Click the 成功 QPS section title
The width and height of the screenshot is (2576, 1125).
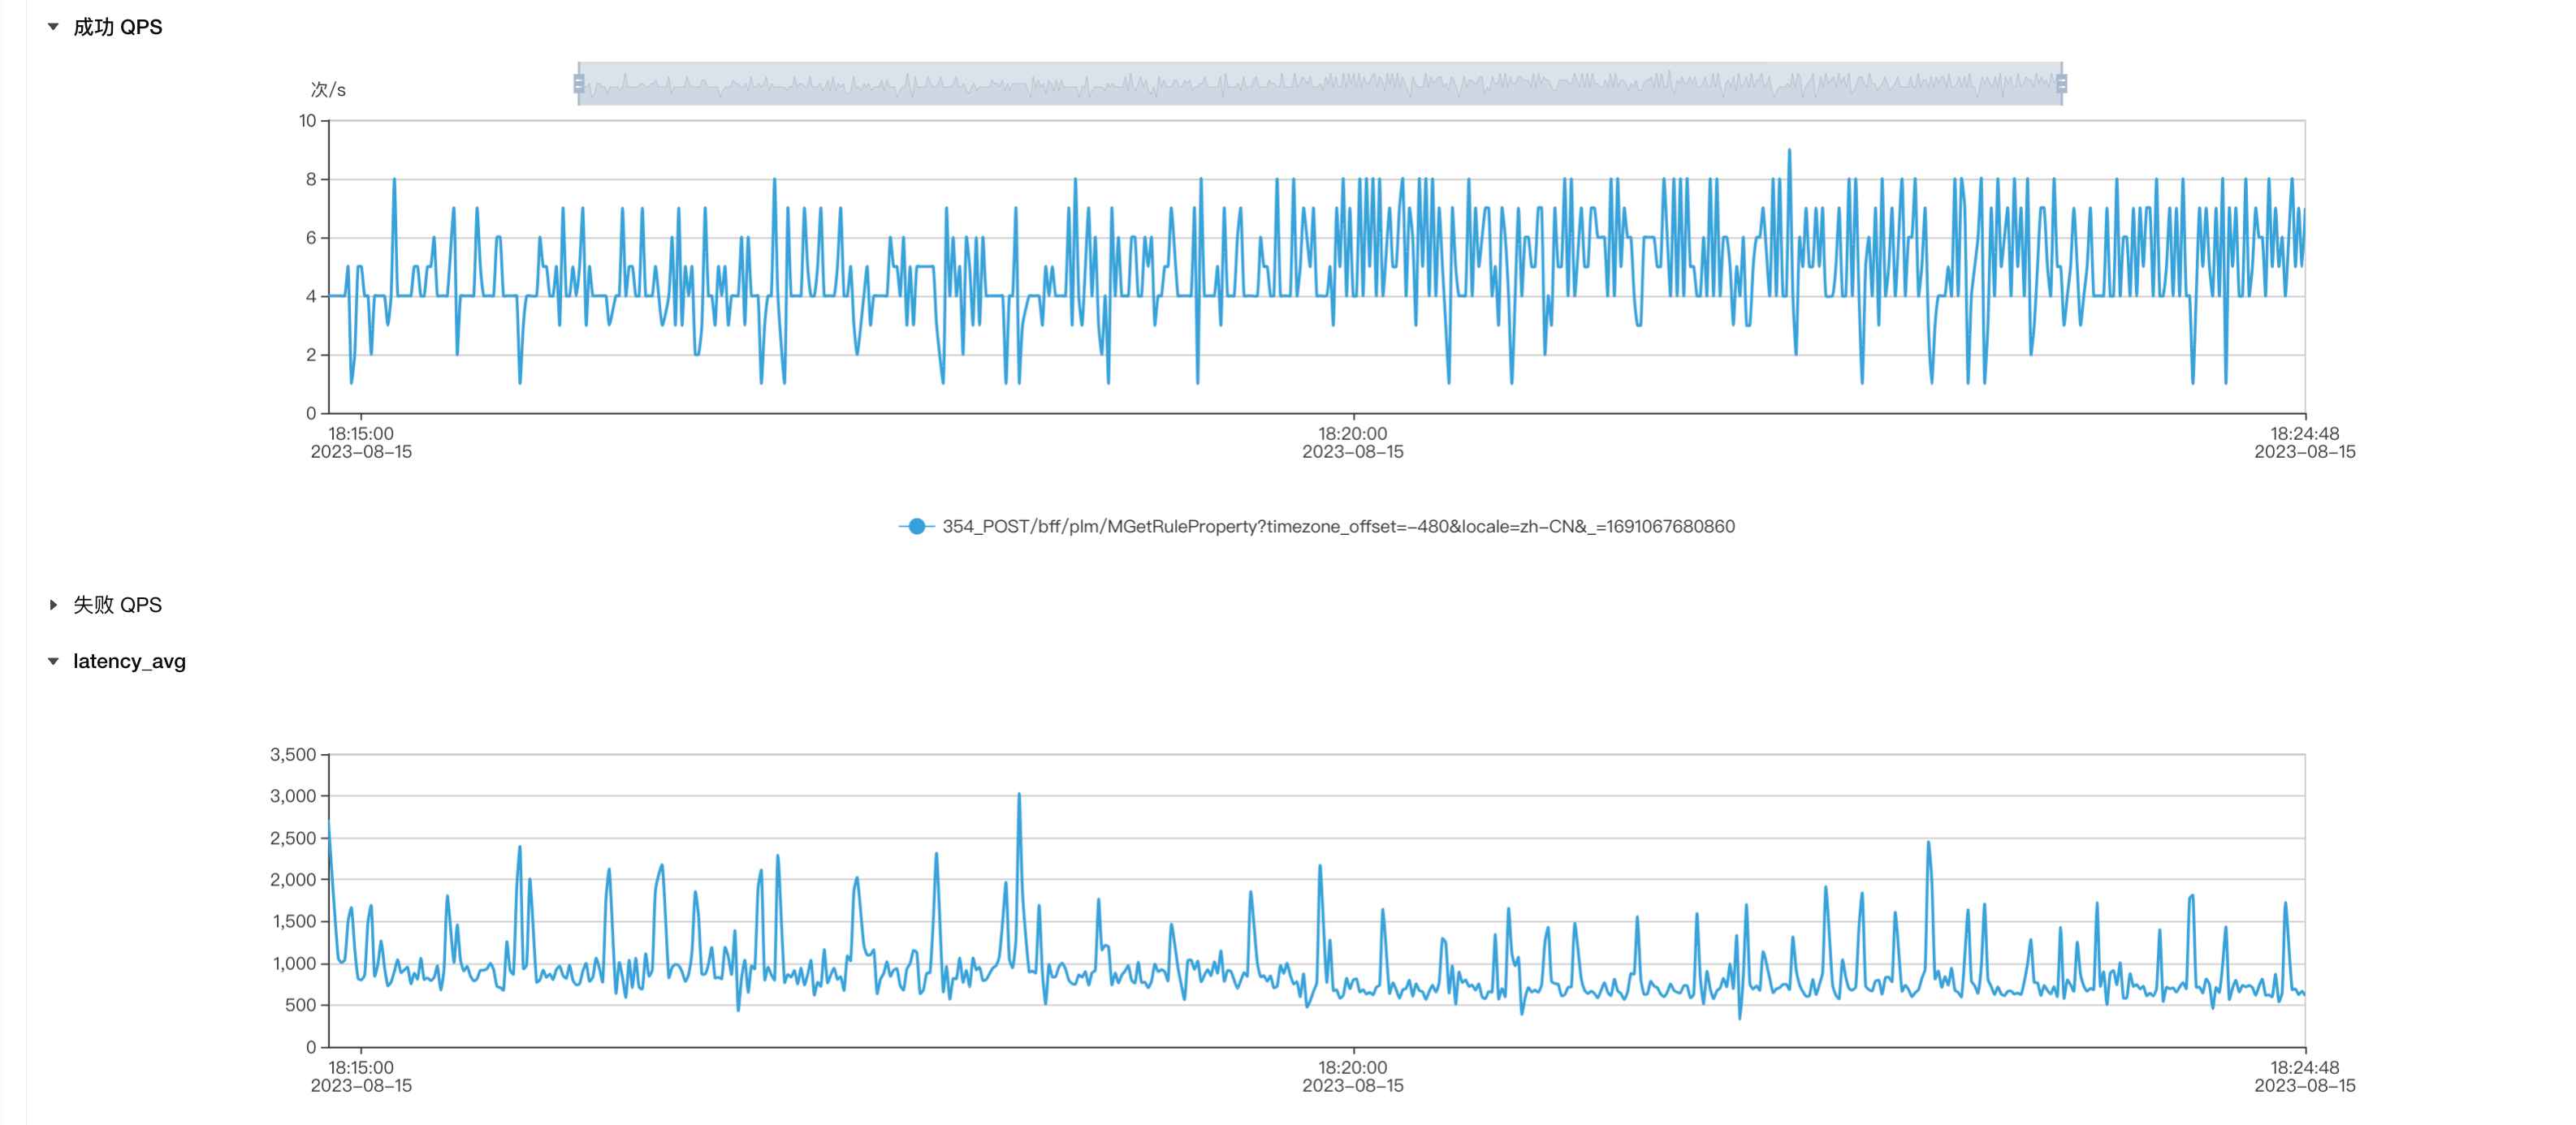point(117,27)
